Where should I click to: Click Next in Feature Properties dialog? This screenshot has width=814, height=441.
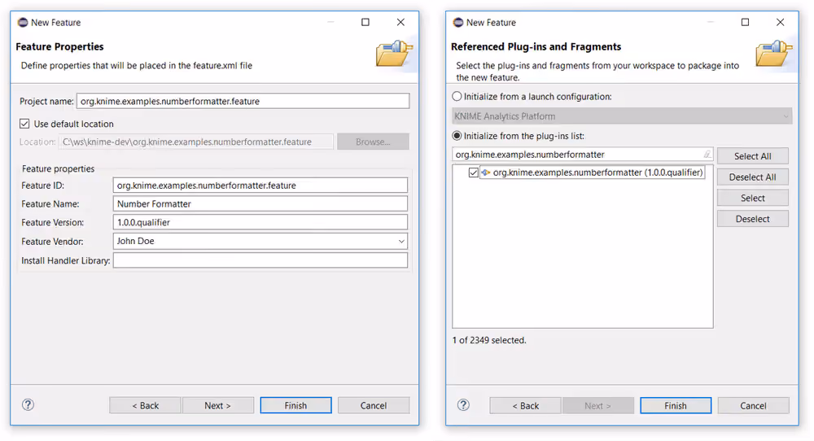pyautogui.click(x=218, y=405)
